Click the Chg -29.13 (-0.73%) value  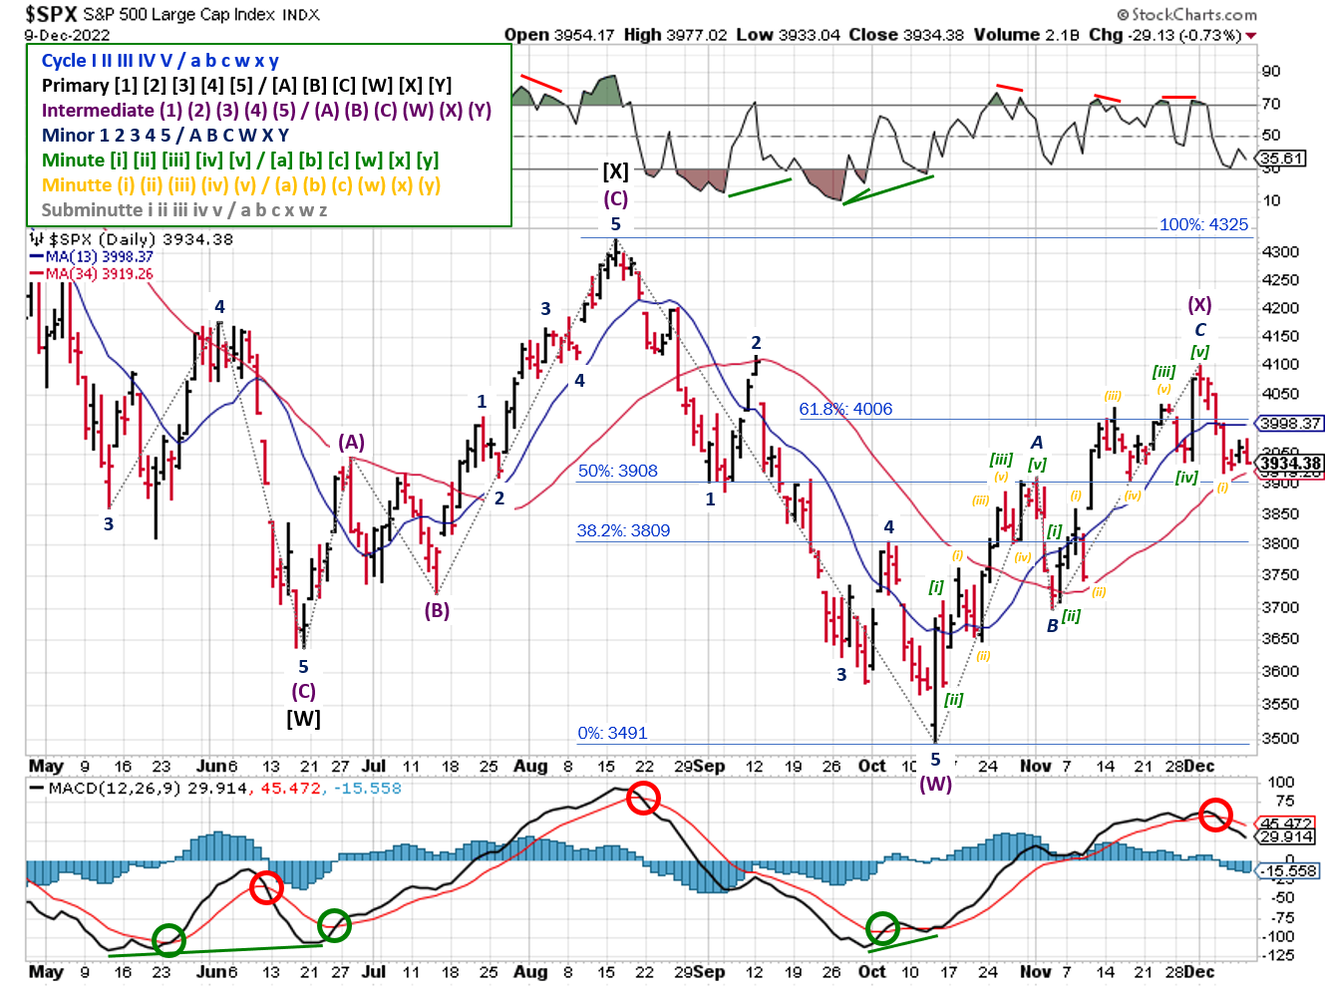[x=1164, y=35]
